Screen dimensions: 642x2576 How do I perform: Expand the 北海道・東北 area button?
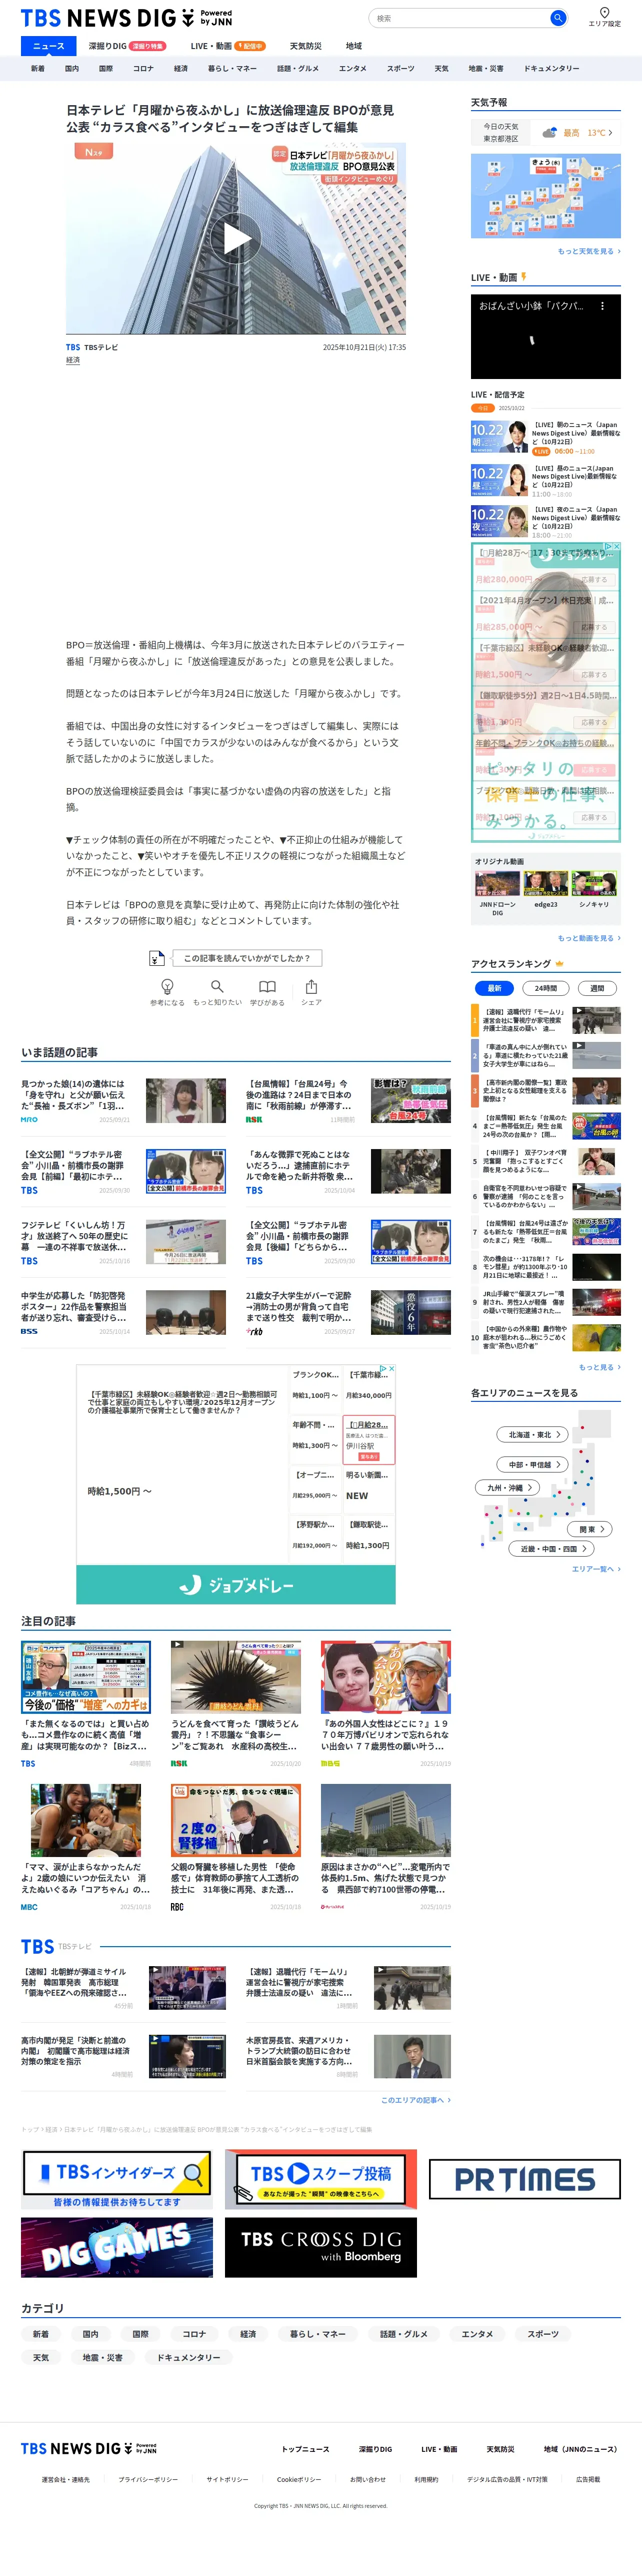532,1434
